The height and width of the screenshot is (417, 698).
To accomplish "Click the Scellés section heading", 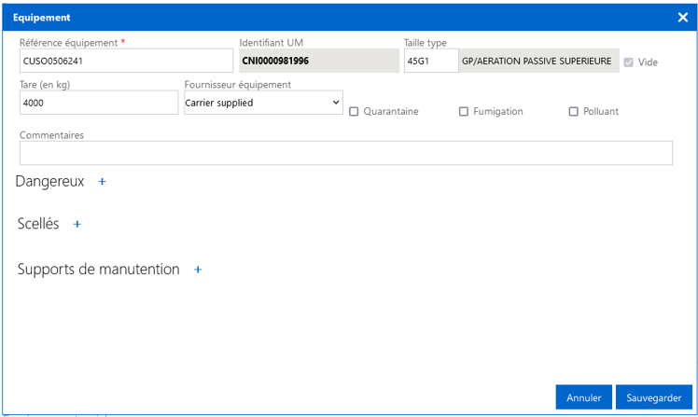I will pyautogui.click(x=38, y=224).
